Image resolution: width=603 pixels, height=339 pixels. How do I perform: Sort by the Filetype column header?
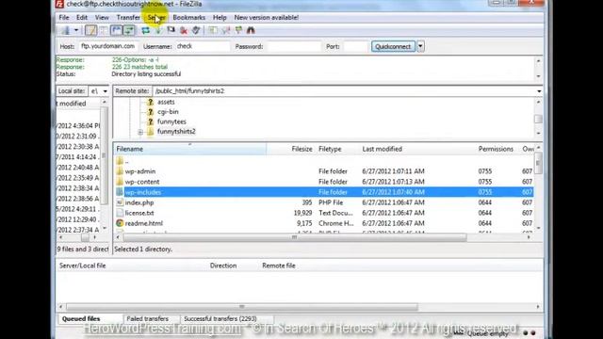tap(330, 149)
